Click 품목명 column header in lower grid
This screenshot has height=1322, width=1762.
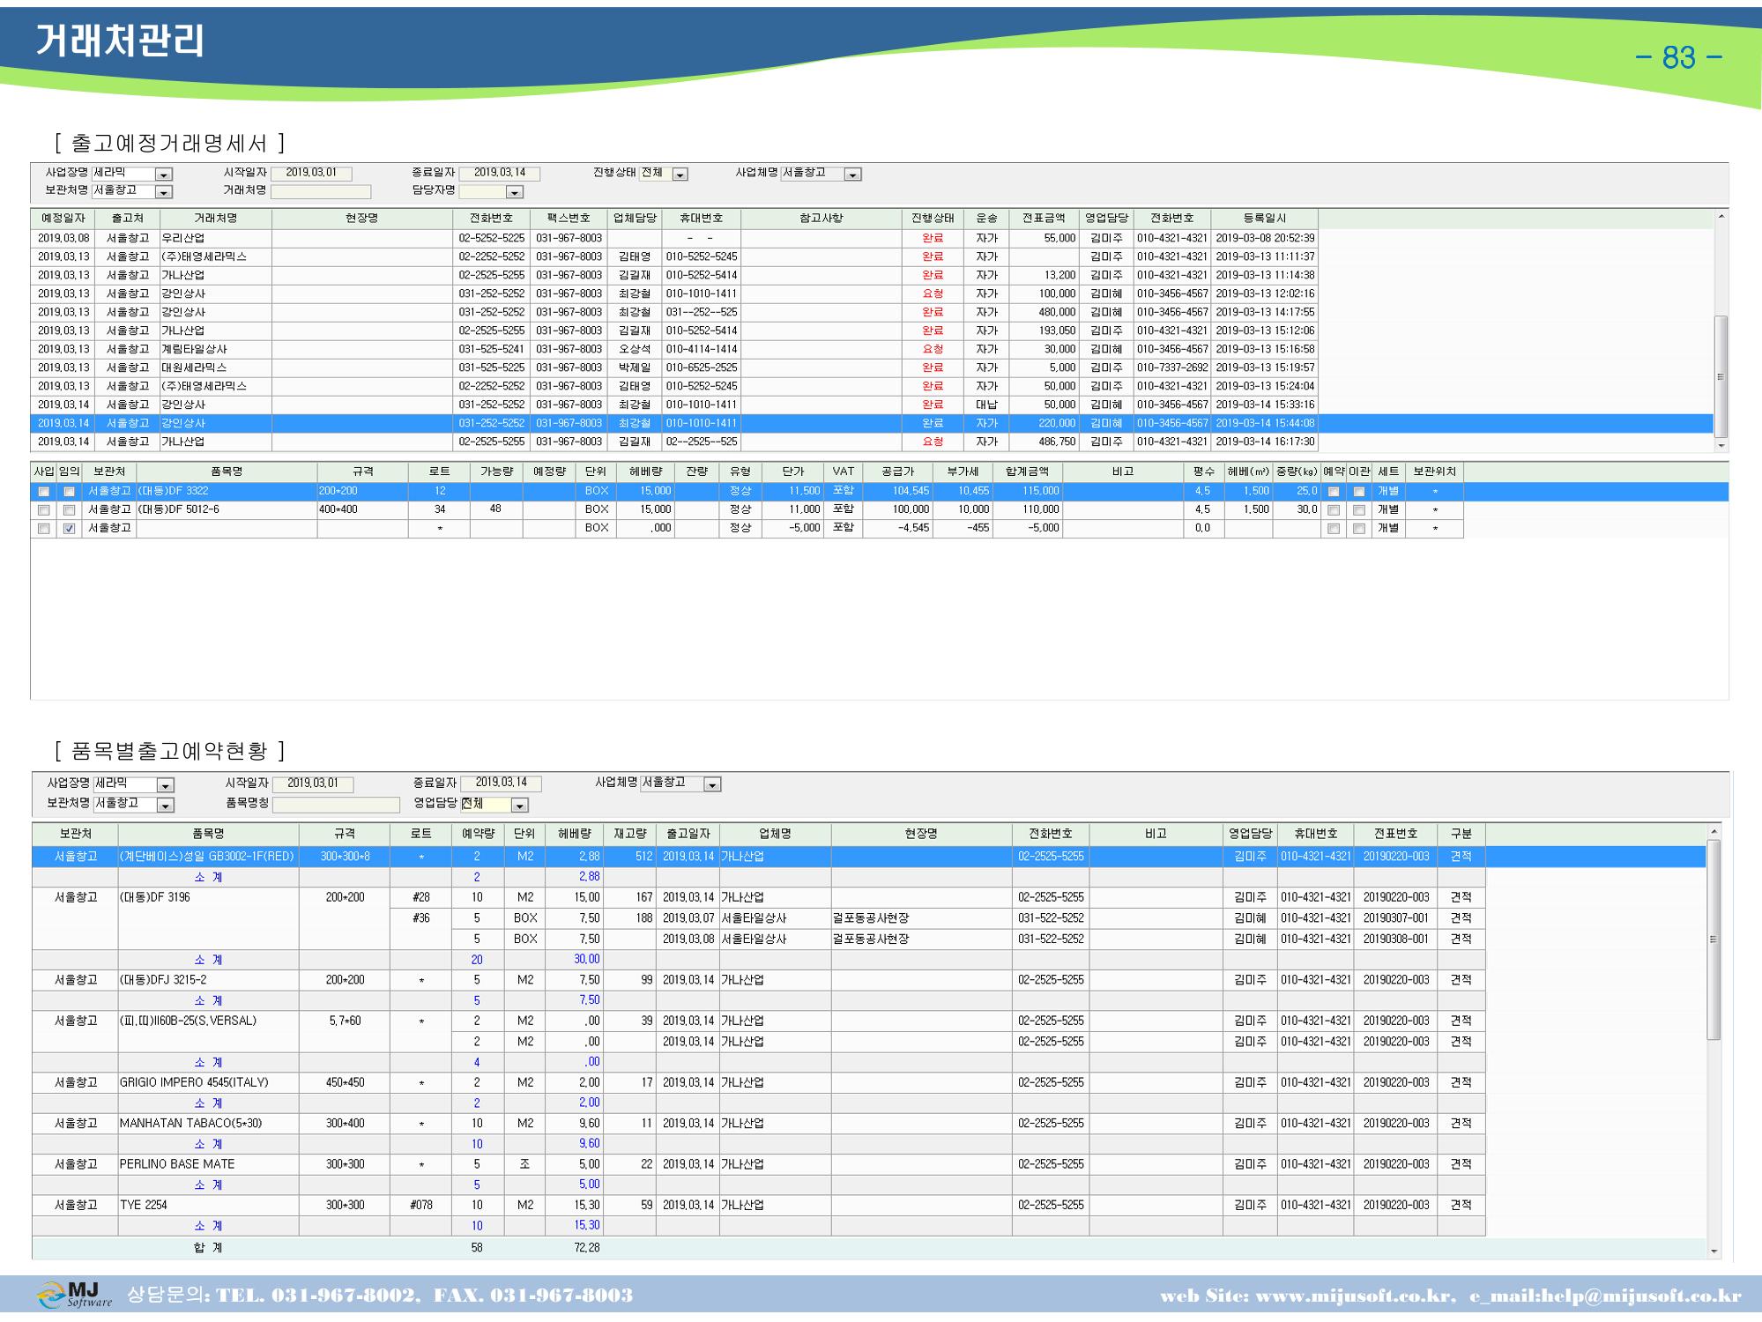[x=208, y=833]
